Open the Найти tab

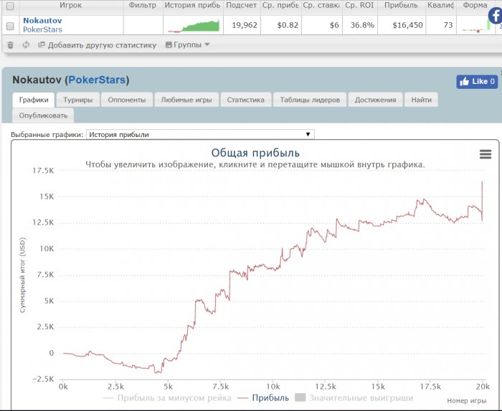tap(422, 100)
